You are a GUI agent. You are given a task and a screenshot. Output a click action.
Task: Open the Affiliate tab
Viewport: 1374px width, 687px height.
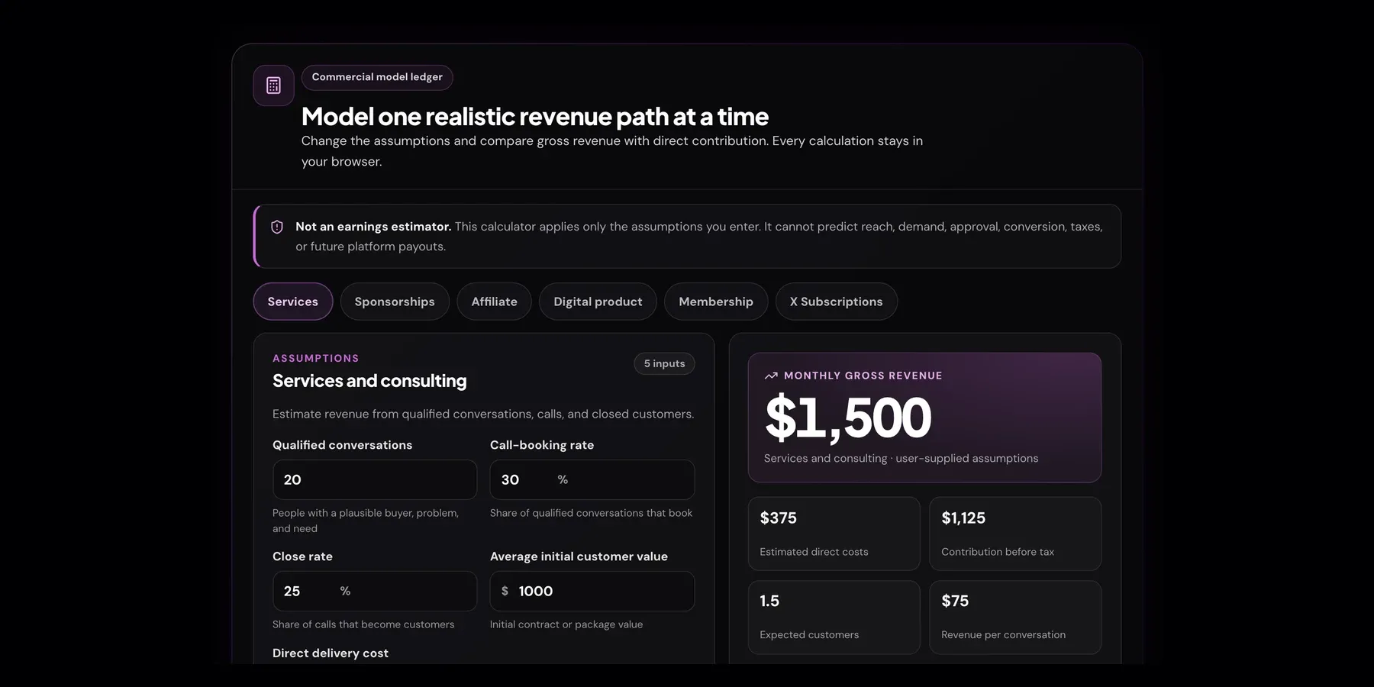click(x=494, y=302)
